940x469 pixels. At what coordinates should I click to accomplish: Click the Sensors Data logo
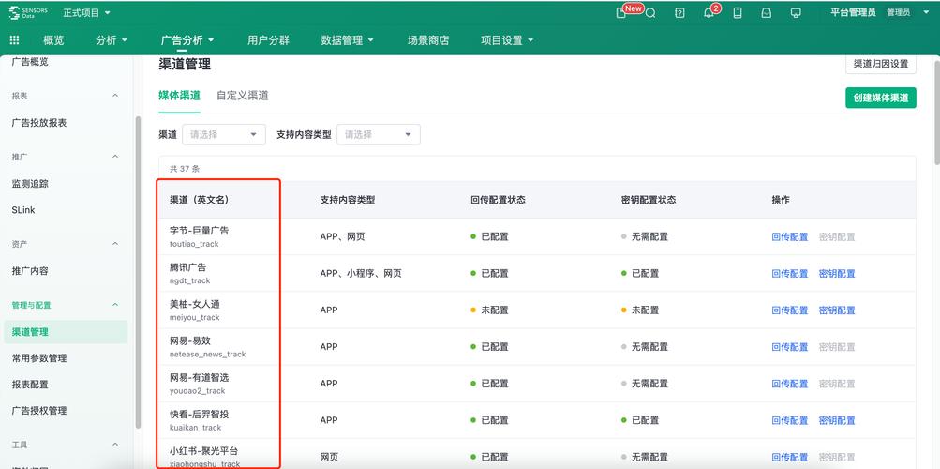coord(28,12)
